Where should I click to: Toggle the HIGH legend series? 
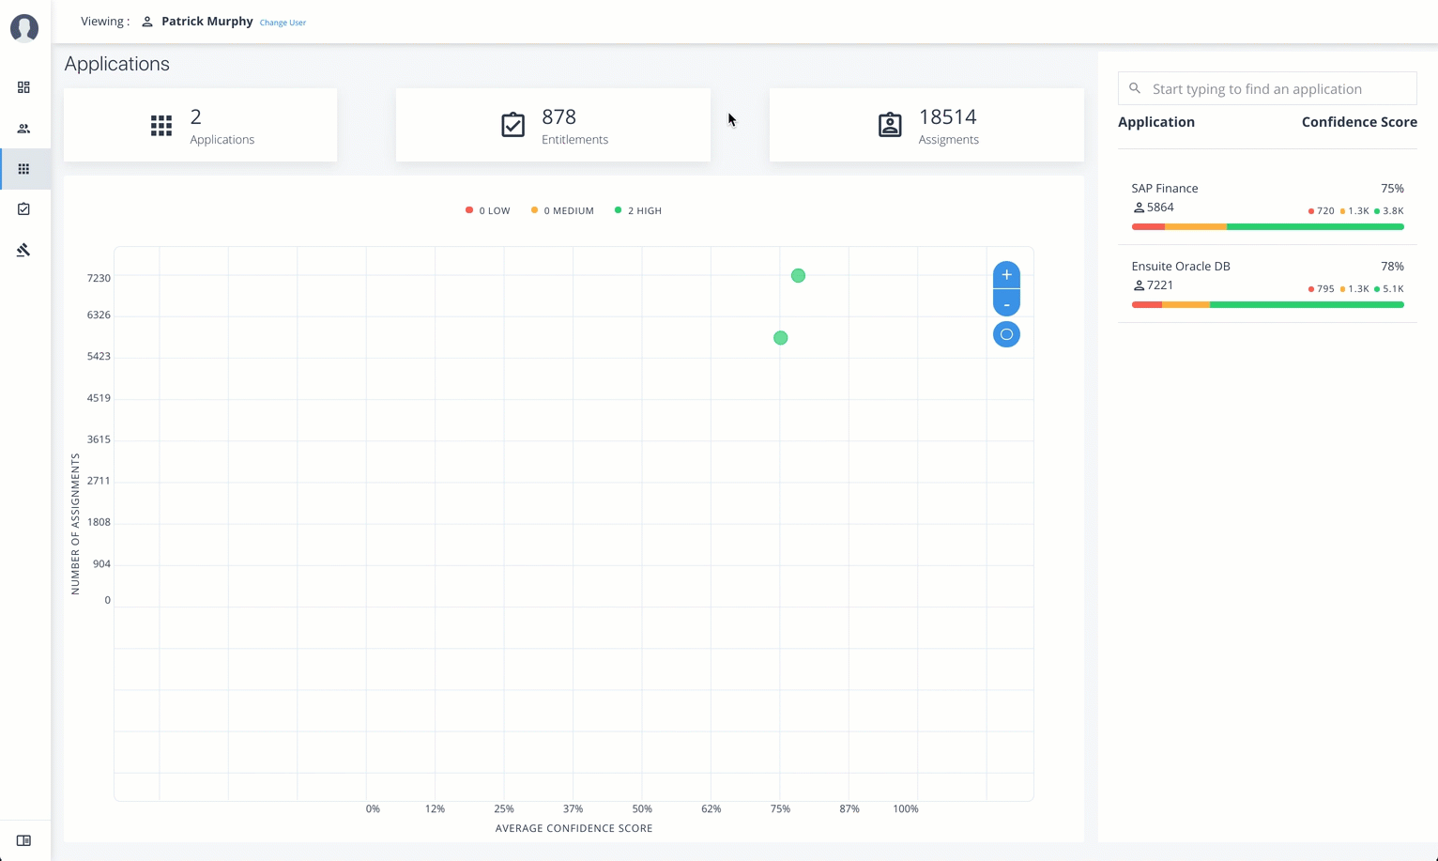point(638,211)
